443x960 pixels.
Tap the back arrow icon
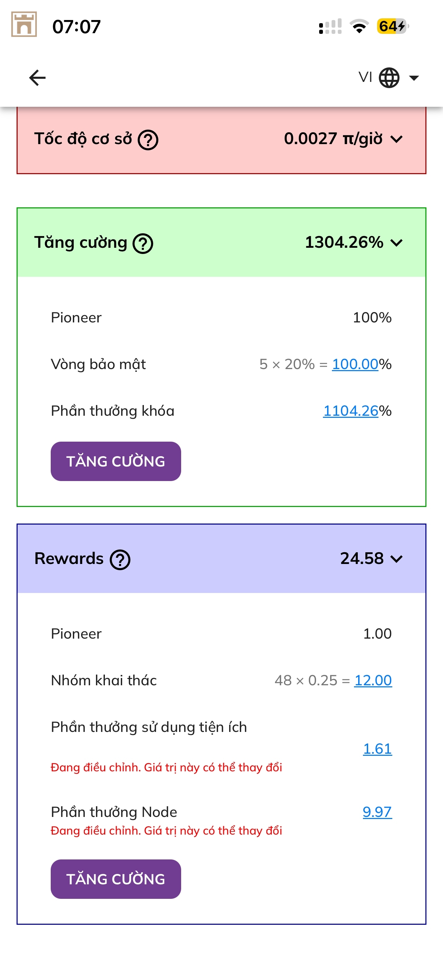pos(37,78)
